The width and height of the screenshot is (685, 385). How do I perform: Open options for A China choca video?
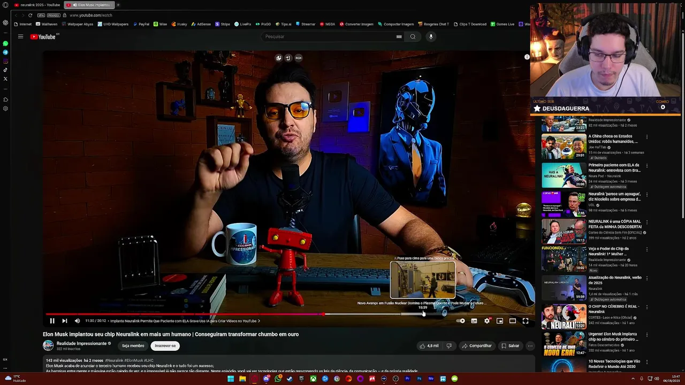tap(646, 137)
